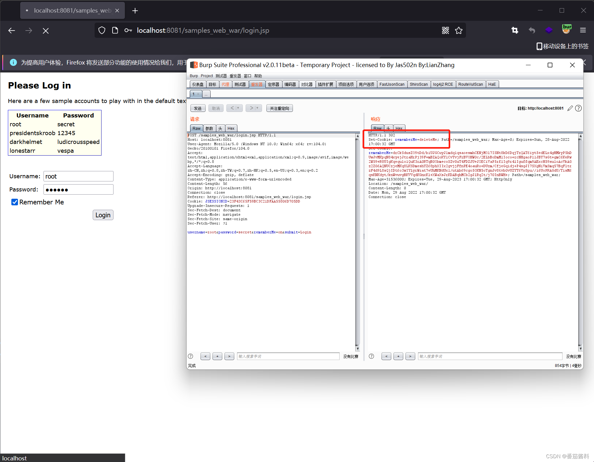Screen dimensions: 594x462
Task: Stop page loading with the X icon
Action: [x=46, y=31]
